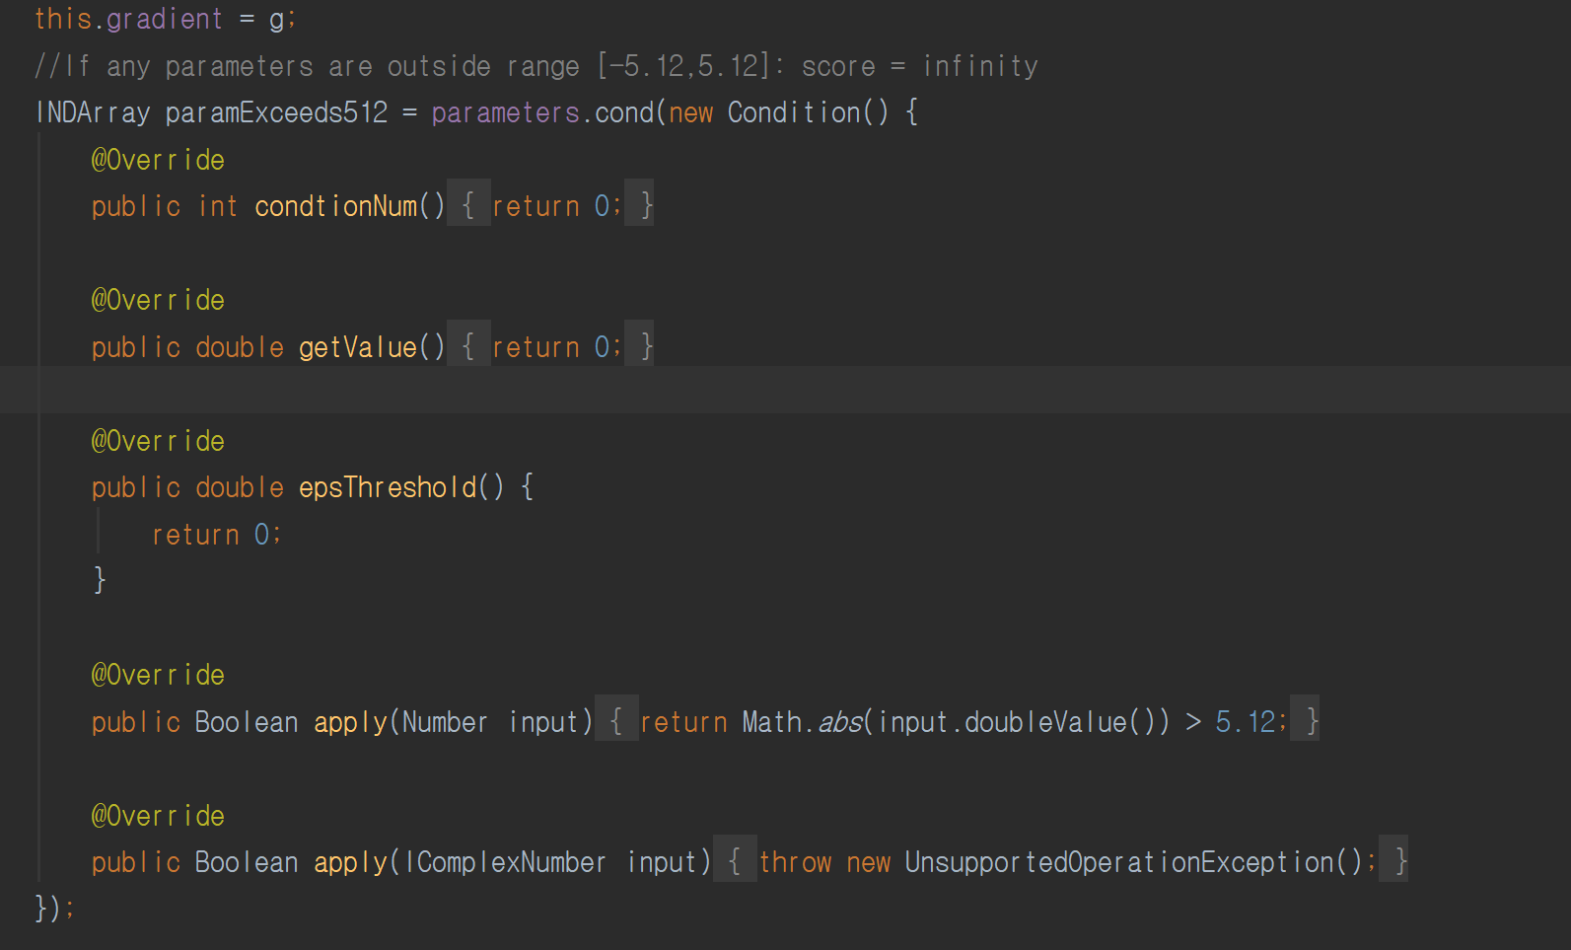The height and width of the screenshot is (950, 1571).
Task: Click the 5.12 numeric literal in apply
Action: click(1245, 722)
